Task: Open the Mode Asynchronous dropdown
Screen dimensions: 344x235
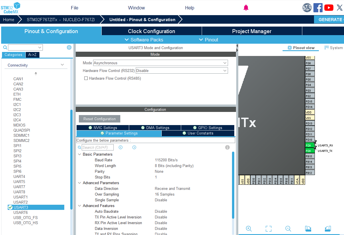Action: coord(160,63)
